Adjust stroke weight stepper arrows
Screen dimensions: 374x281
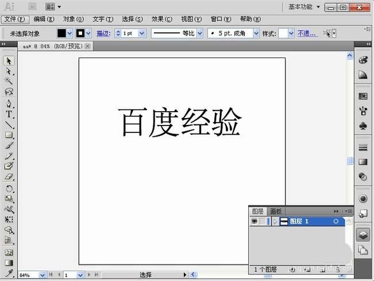118,33
